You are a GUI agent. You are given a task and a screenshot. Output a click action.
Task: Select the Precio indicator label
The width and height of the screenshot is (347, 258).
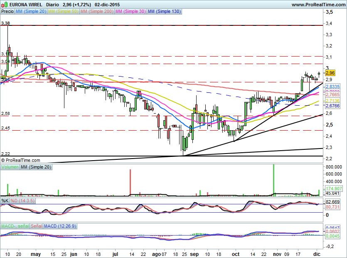7,12
